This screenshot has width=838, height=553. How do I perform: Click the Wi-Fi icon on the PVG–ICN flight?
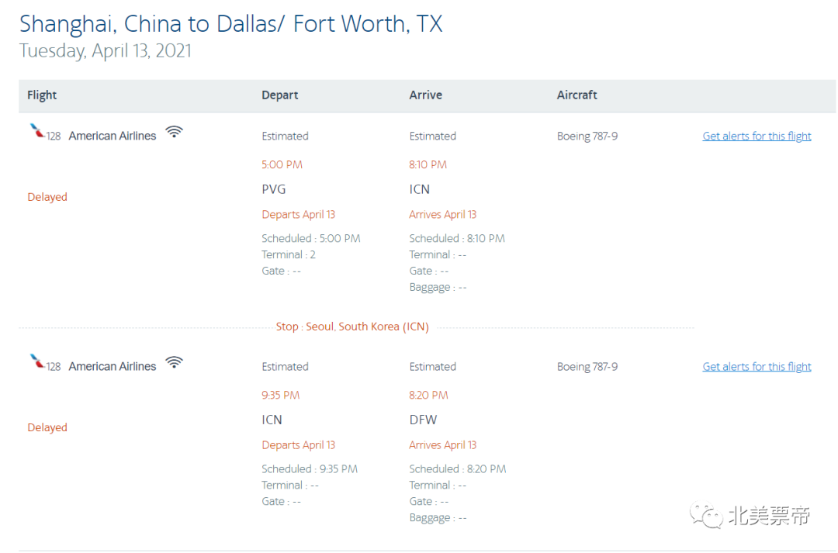(x=175, y=131)
